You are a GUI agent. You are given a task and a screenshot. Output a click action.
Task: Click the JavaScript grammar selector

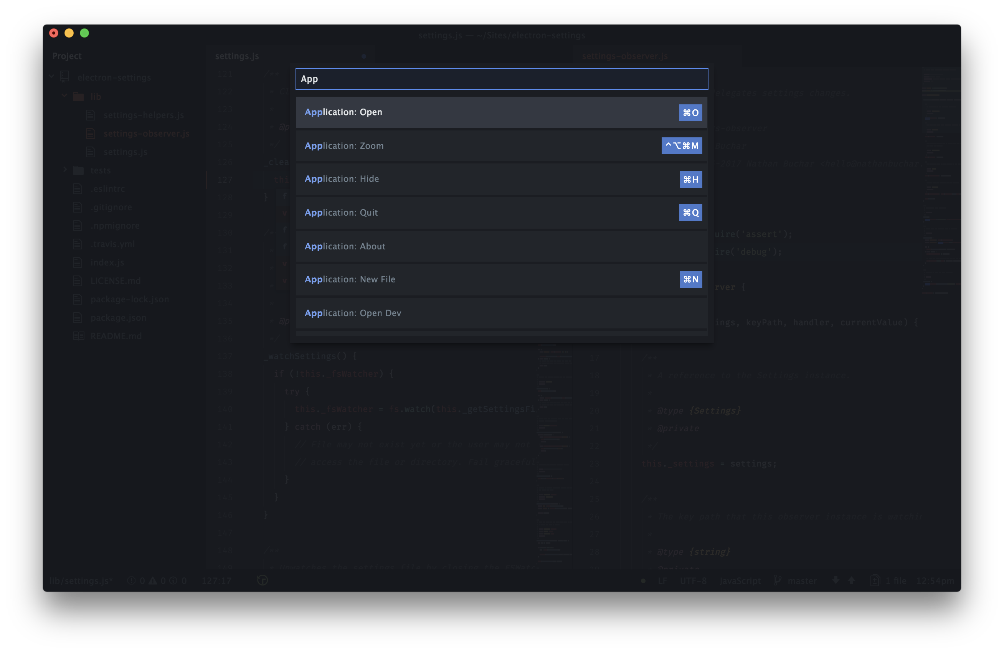(x=740, y=580)
